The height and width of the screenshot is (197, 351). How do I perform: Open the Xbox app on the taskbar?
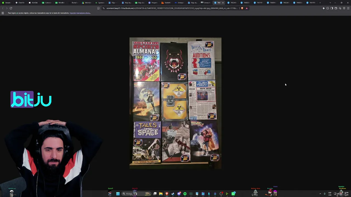(x=191, y=194)
